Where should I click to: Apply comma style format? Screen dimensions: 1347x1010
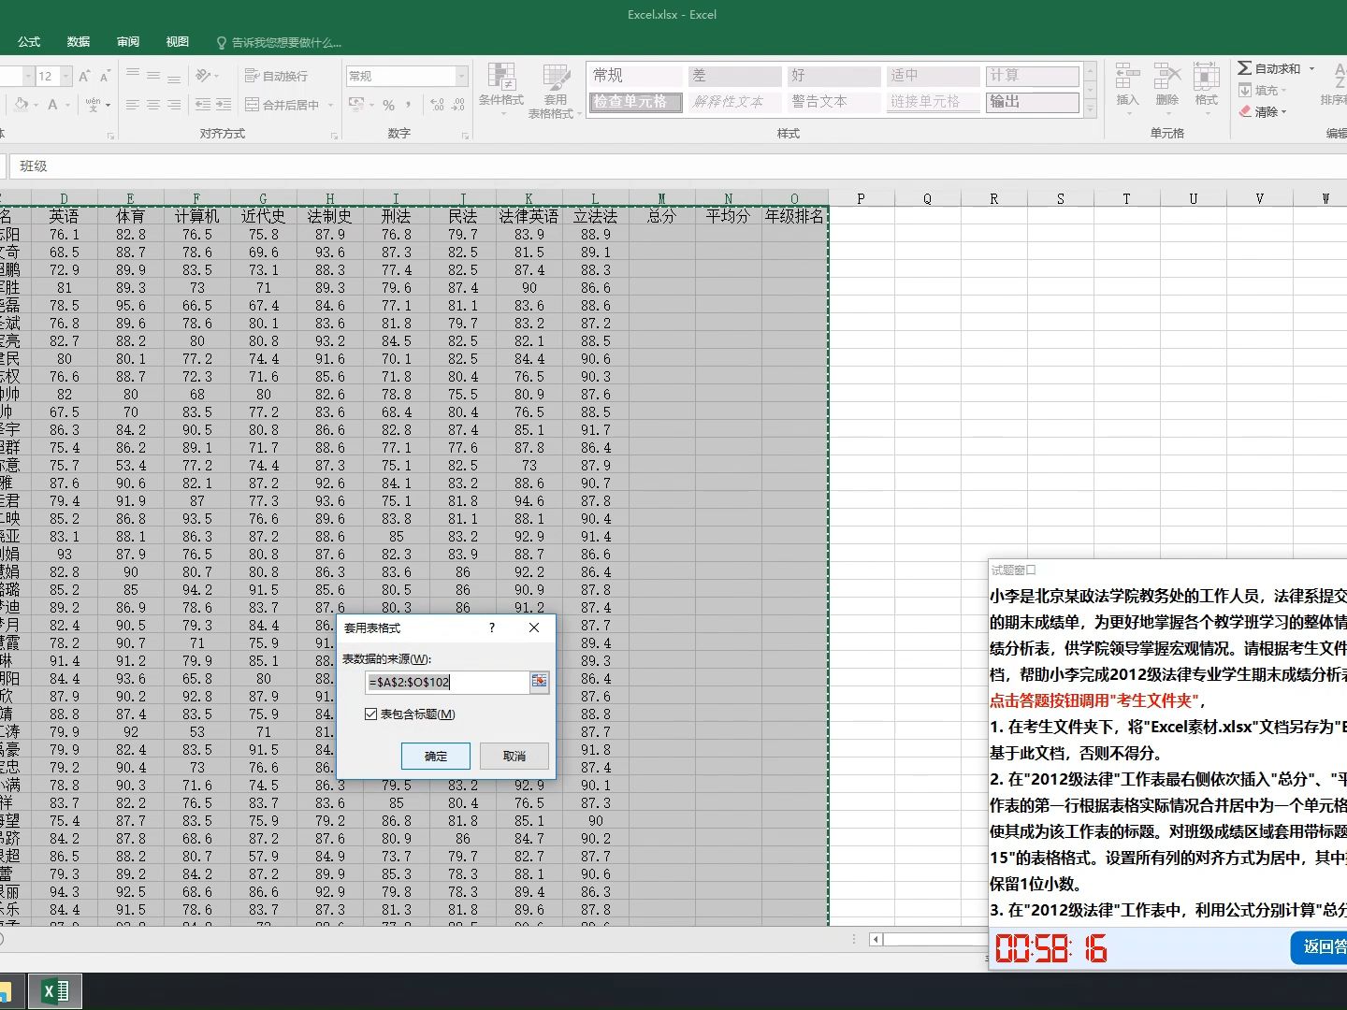click(409, 105)
